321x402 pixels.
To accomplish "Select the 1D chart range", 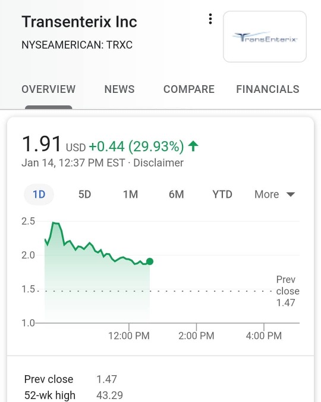I will coord(39,194).
